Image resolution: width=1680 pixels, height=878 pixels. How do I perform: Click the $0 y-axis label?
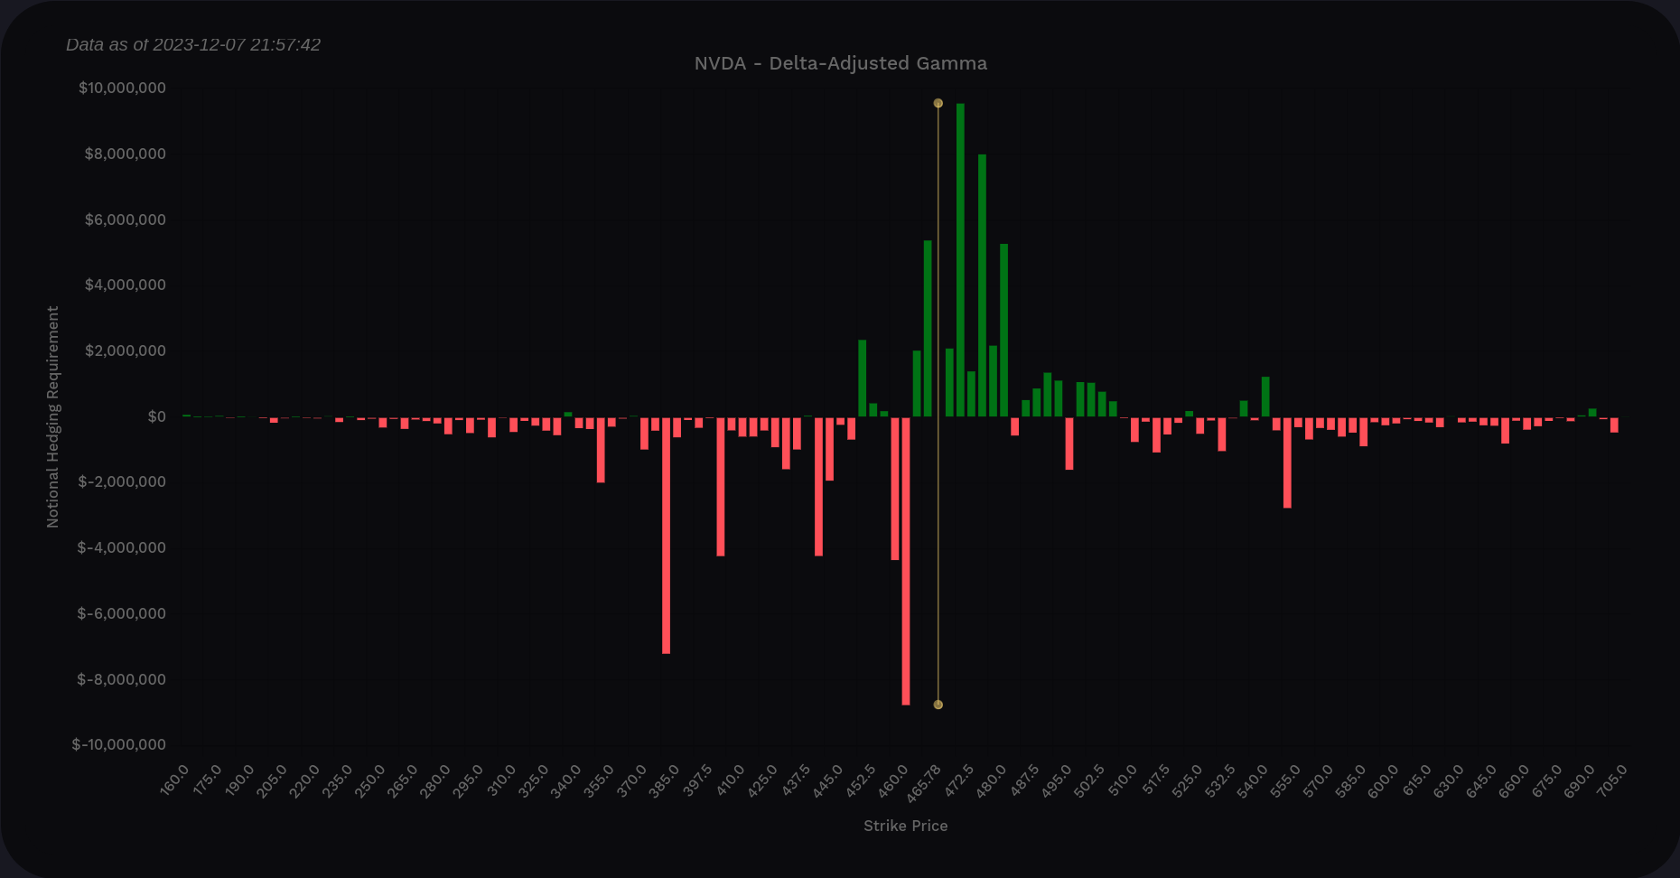pos(156,416)
